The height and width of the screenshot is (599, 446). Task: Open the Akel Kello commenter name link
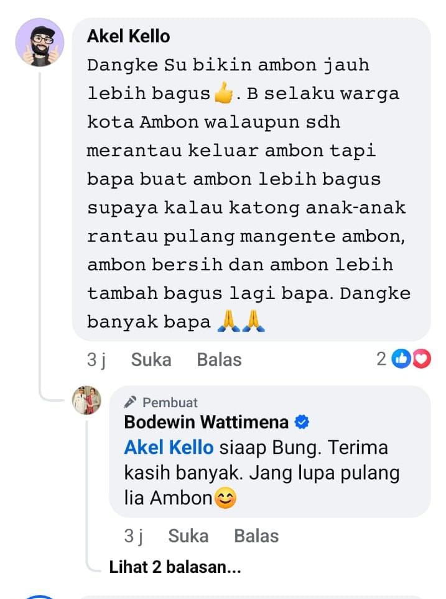pyautogui.click(x=129, y=36)
